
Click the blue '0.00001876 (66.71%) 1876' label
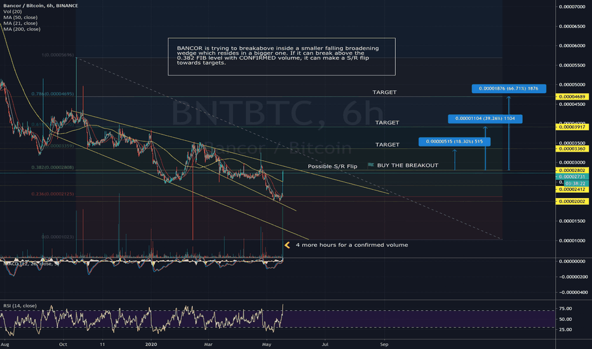(509, 88)
